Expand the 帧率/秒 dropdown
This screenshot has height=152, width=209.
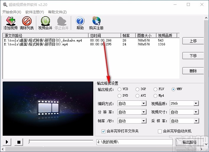tap(143, 121)
